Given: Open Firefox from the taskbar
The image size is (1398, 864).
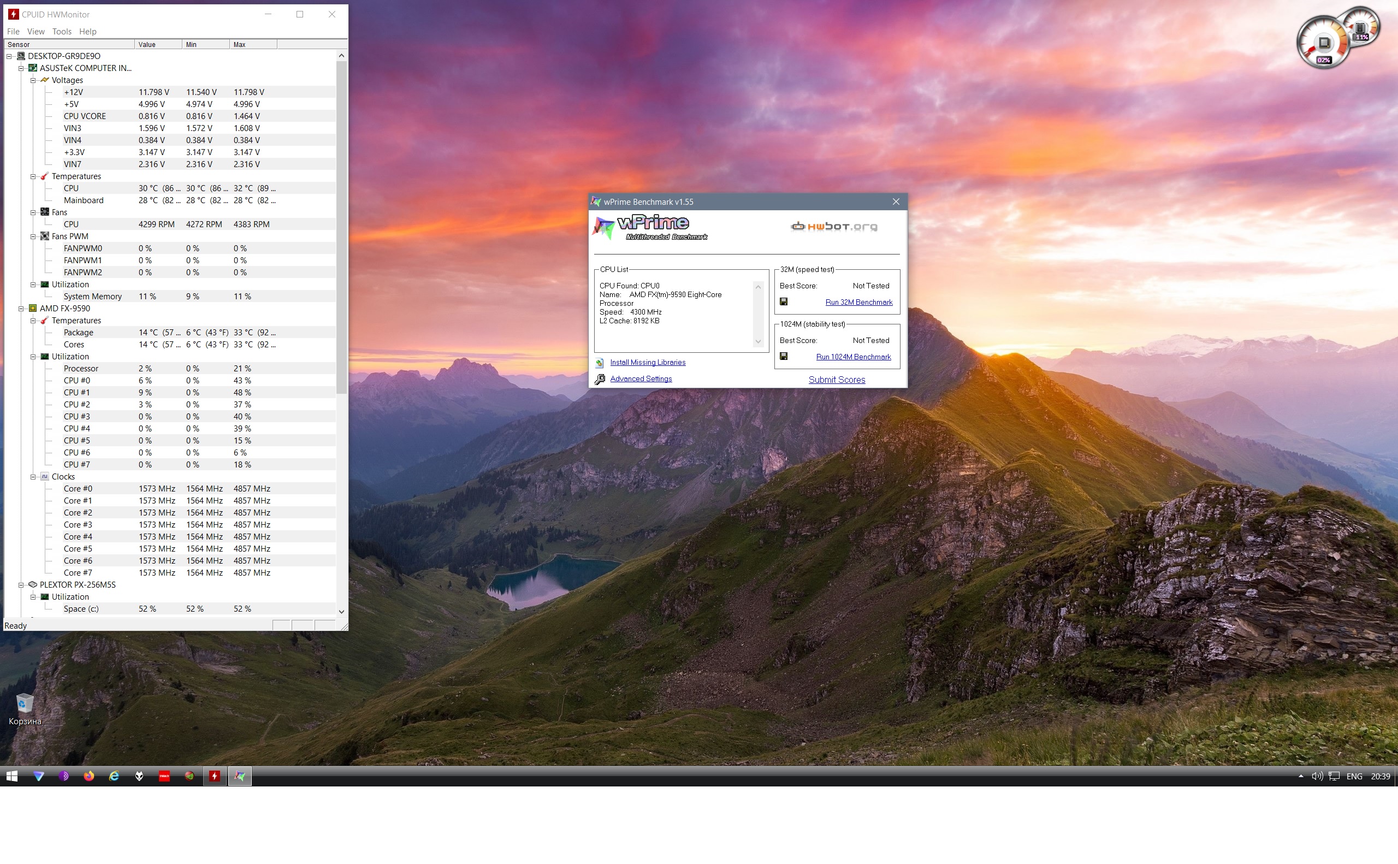Looking at the screenshot, I should (88, 776).
